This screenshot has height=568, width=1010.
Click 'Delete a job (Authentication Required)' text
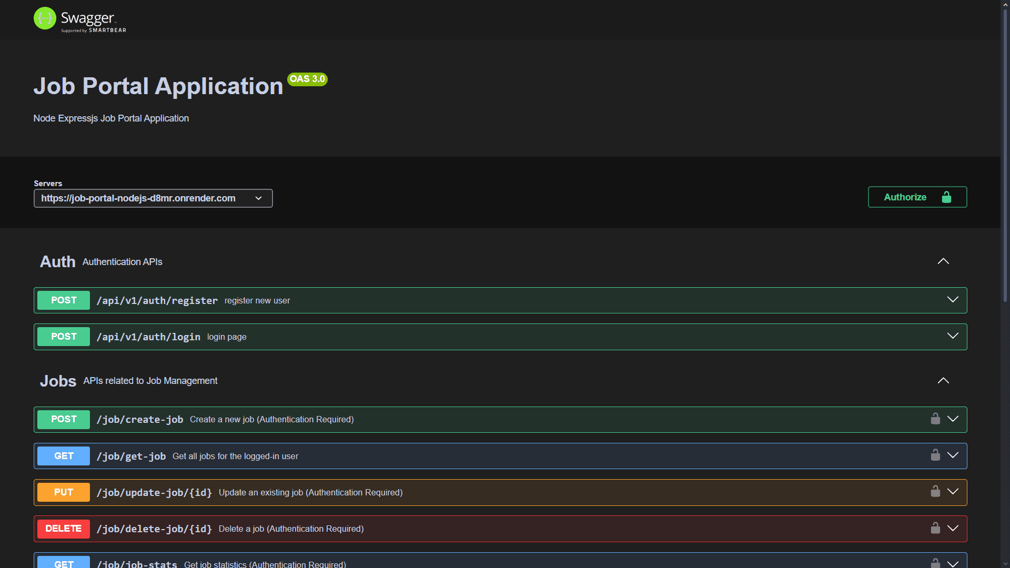tap(291, 529)
